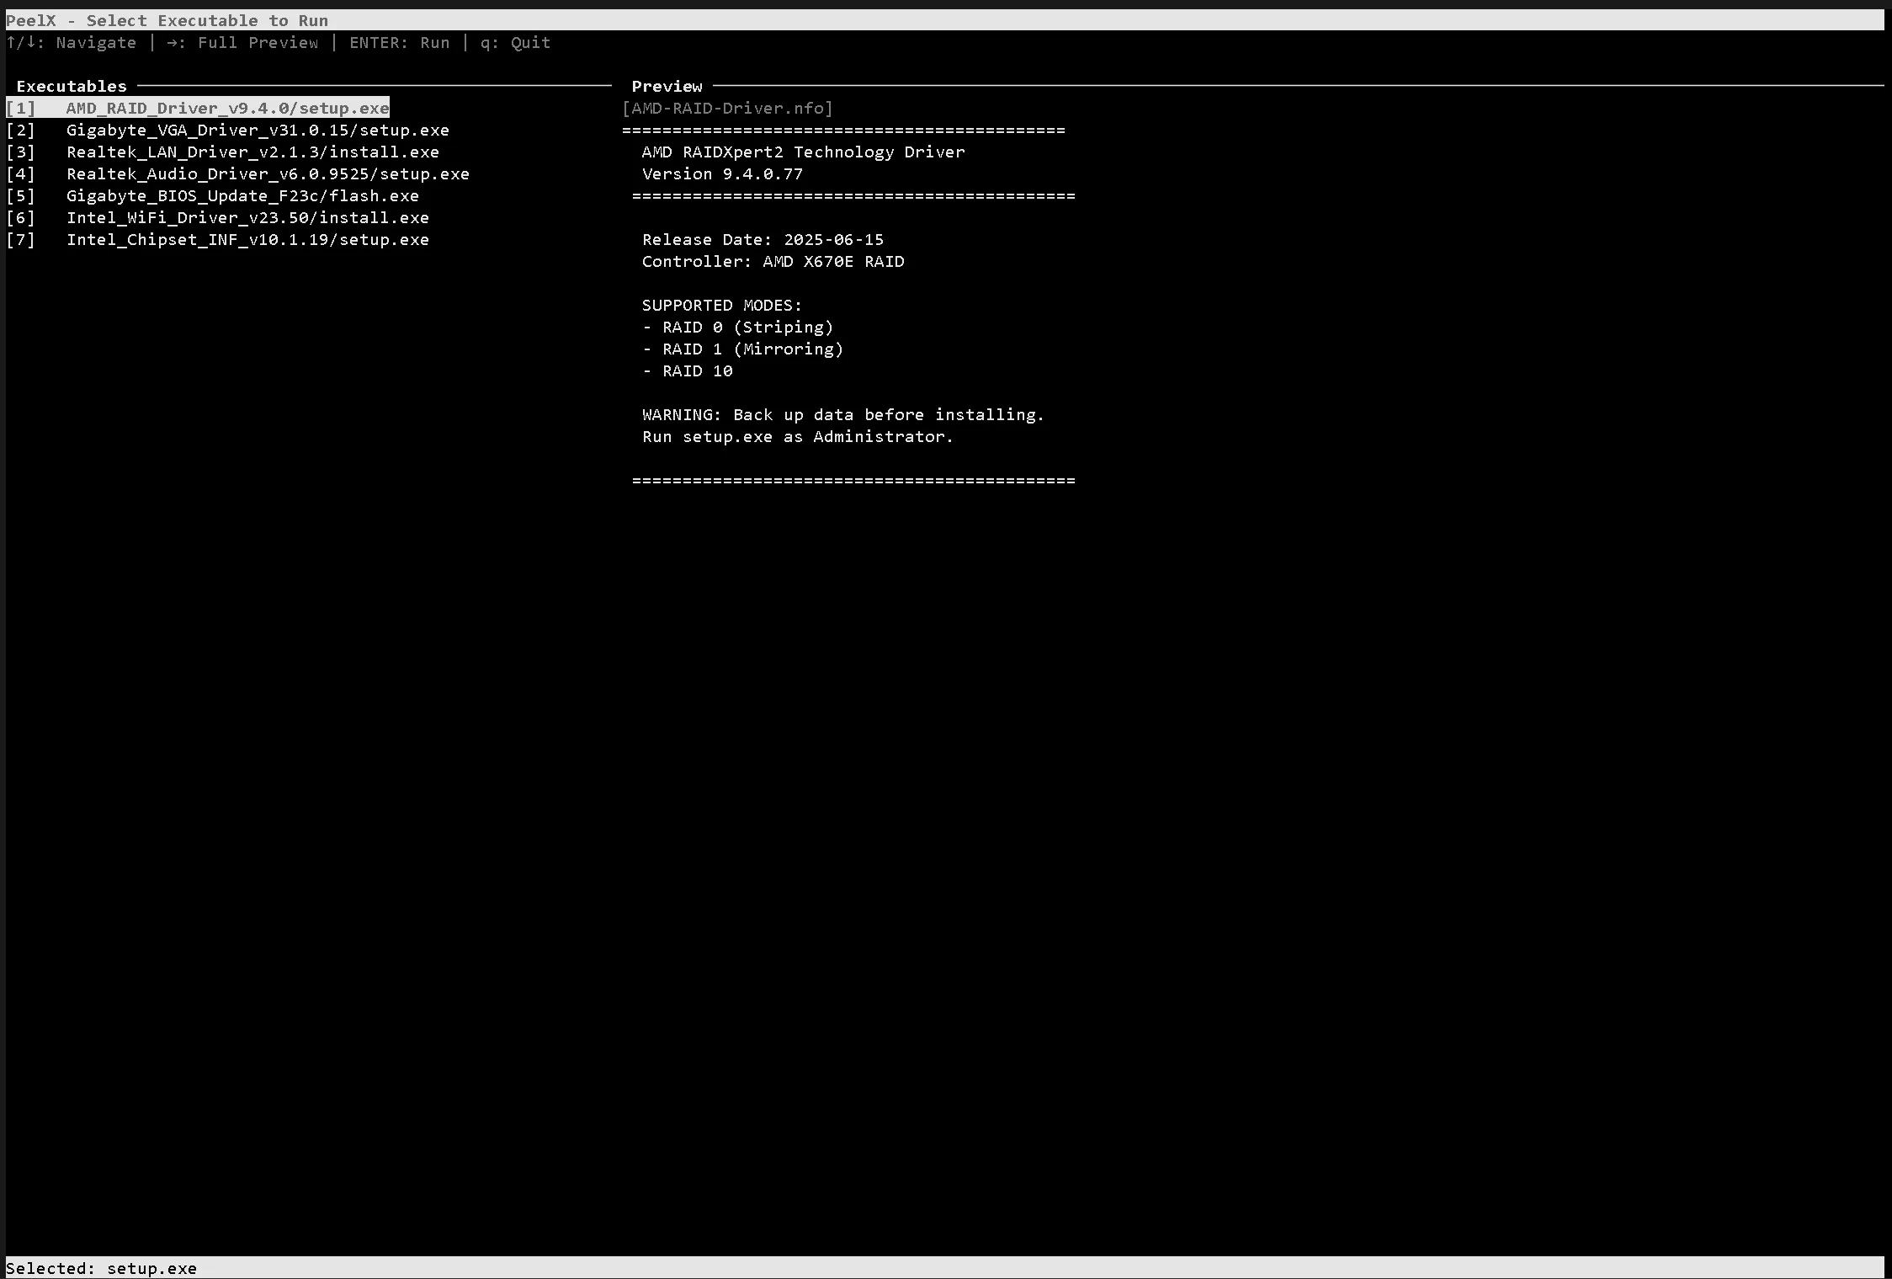Click the WARNING backup notice in Preview
The width and height of the screenshot is (1892, 1279).
842,414
